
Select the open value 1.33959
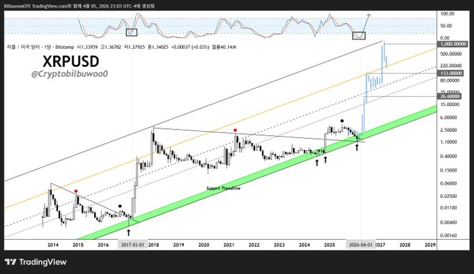[89, 47]
